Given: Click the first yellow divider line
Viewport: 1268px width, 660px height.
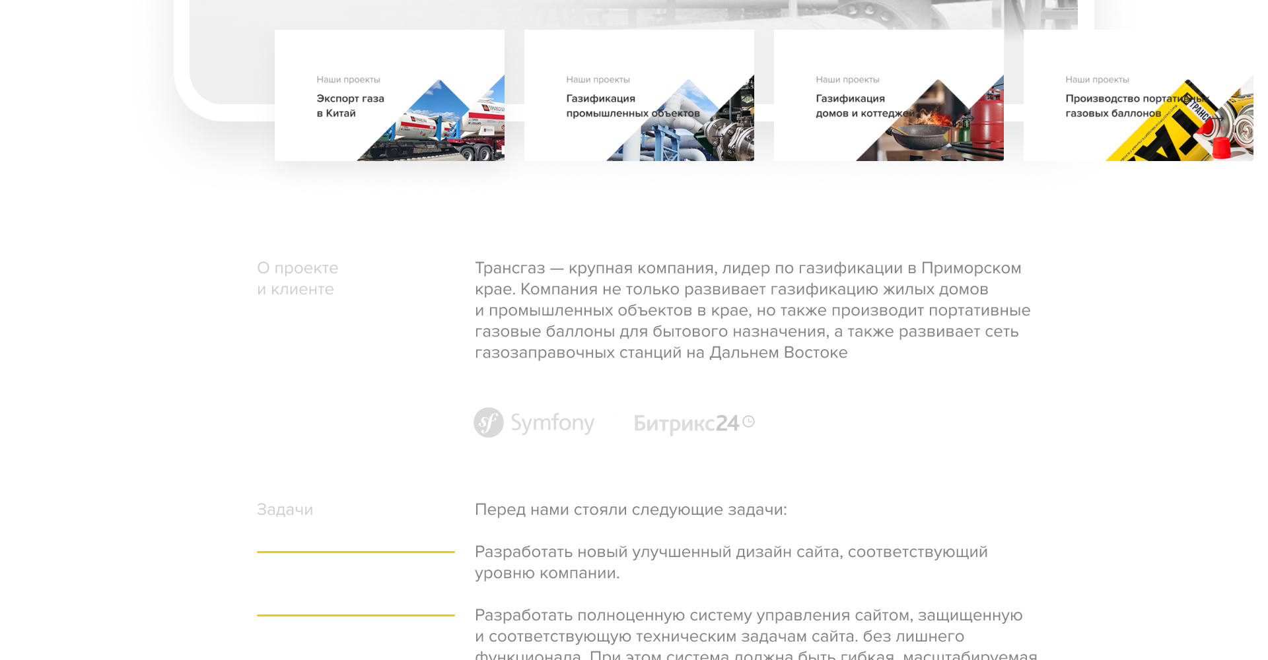Looking at the screenshot, I should click(355, 552).
